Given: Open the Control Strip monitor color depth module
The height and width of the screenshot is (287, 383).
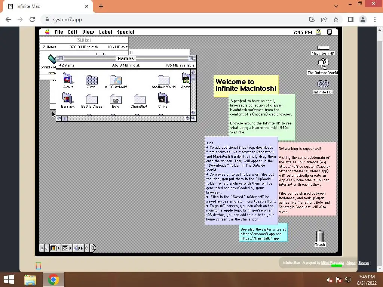Looking at the screenshot, I should [x=55, y=248].
